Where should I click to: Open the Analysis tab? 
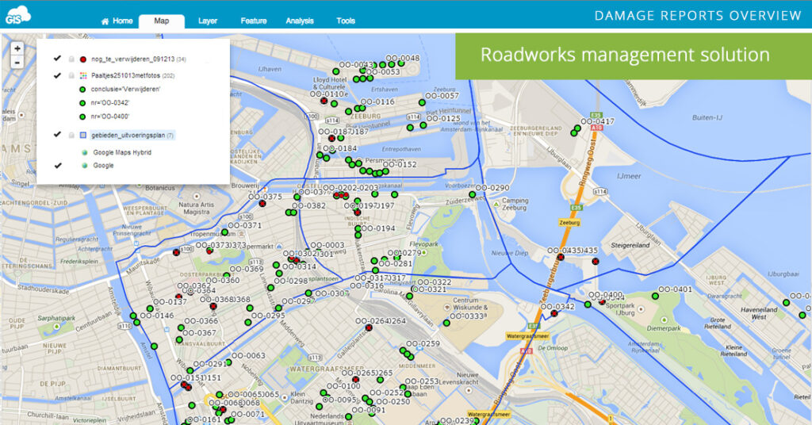[299, 21]
